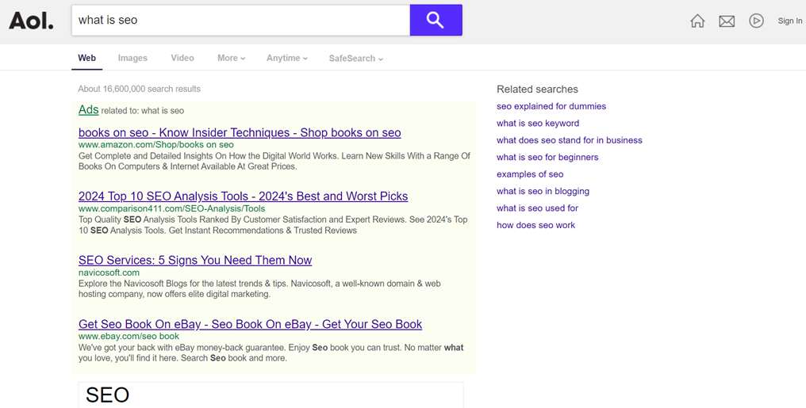Search 'what does seo stand for in business'
The width and height of the screenshot is (806, 408).
(x=569, y=140)
